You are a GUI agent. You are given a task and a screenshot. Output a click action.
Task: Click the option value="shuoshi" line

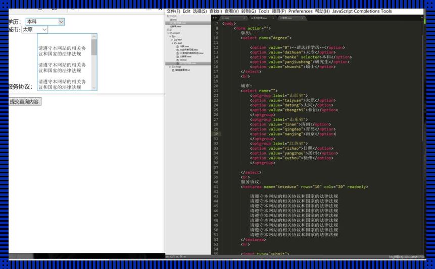[x=293, y=66]
